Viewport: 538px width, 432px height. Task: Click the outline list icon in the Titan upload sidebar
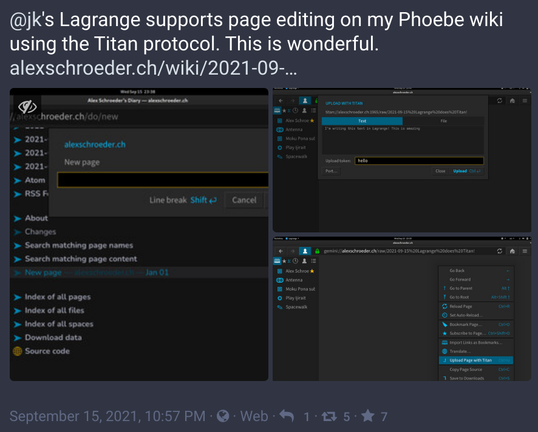pos(313,110)
